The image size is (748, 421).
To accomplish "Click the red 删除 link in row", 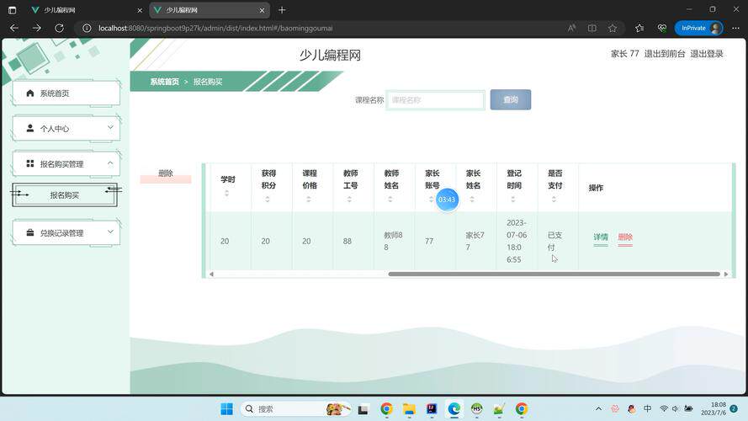I will [625, 237].
